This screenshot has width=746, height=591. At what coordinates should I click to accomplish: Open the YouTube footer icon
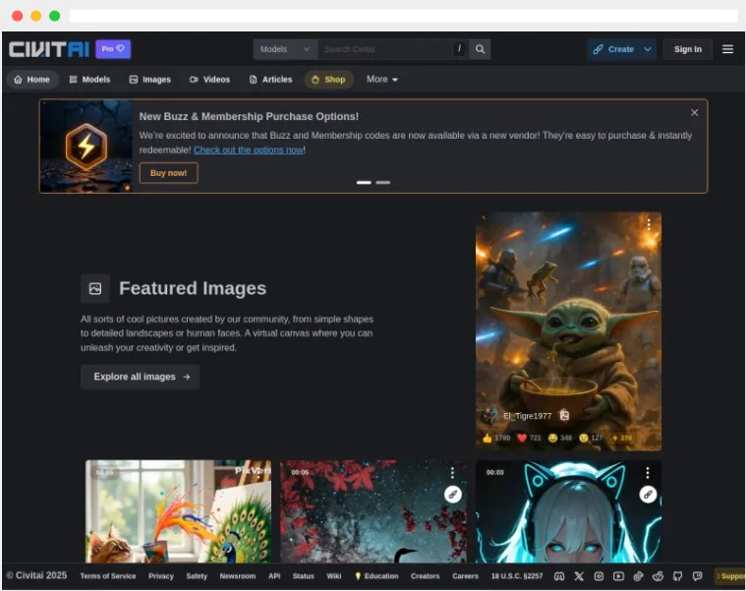(618, 576)
